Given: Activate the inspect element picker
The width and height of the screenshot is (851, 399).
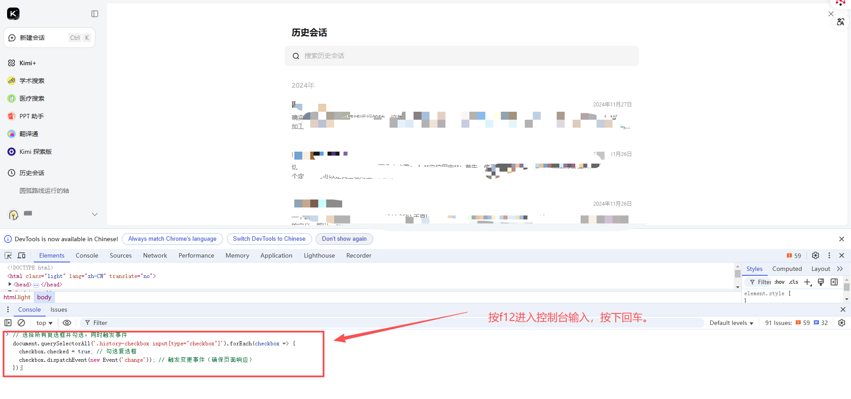Looking at the screenshot, I should click(8, 255).
